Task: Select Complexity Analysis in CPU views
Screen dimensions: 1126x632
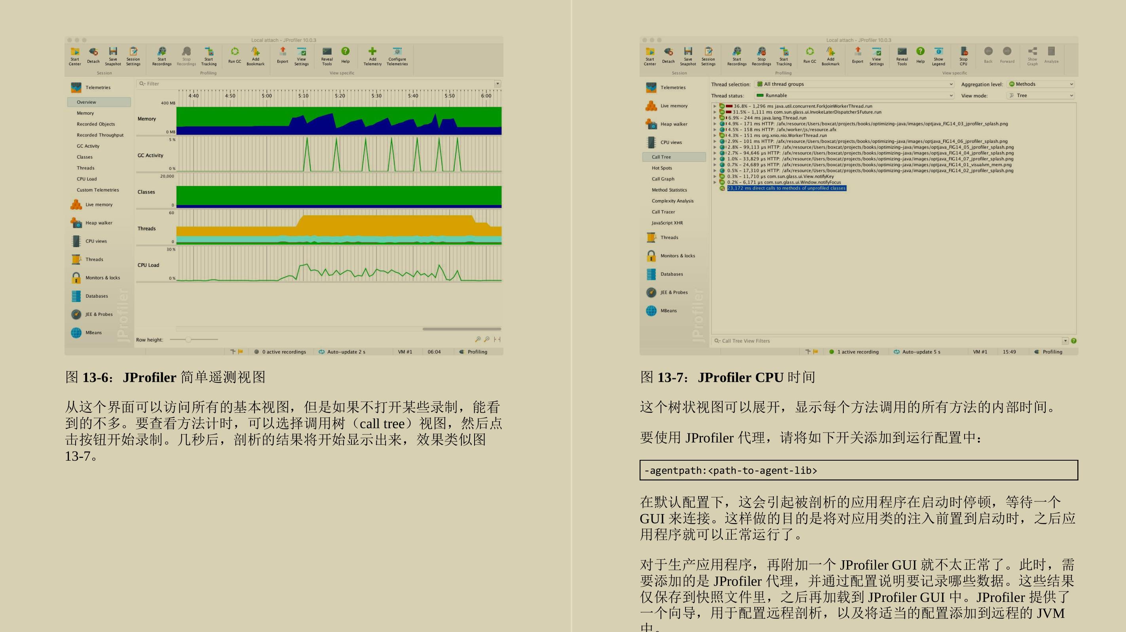Action: click(672, 201)
